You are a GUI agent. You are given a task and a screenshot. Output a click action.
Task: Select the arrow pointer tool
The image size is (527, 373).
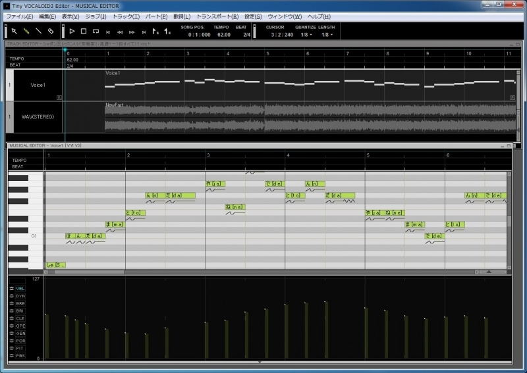click(x=14, y=31)
